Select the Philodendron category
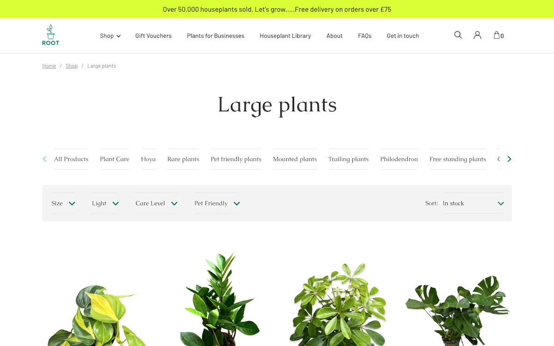 coord(399,159)
